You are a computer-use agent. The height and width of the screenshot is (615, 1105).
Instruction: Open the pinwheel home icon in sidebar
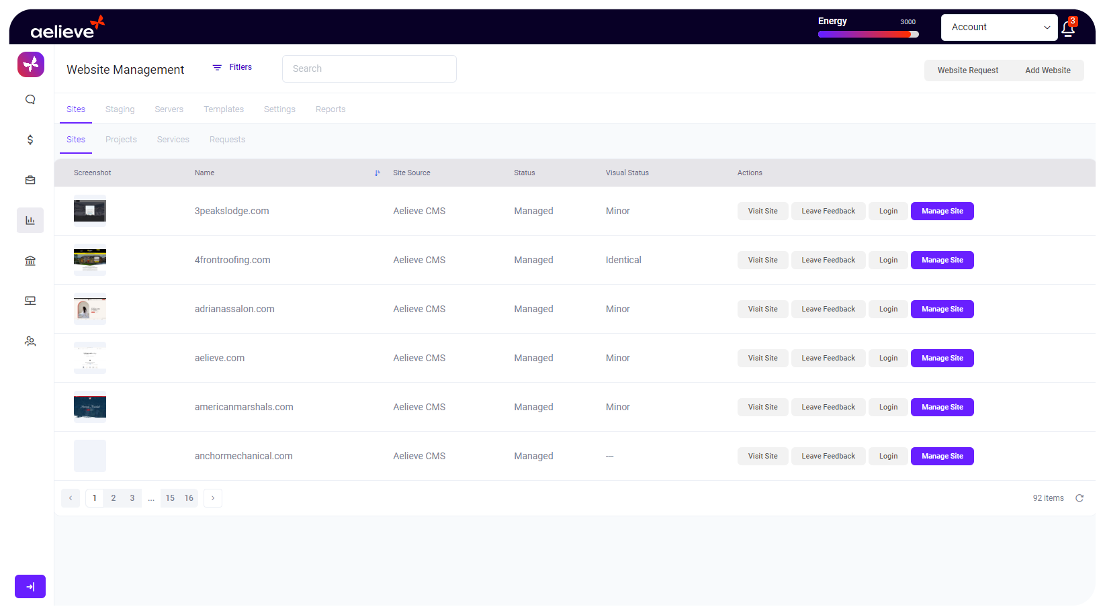coord(31,64)
